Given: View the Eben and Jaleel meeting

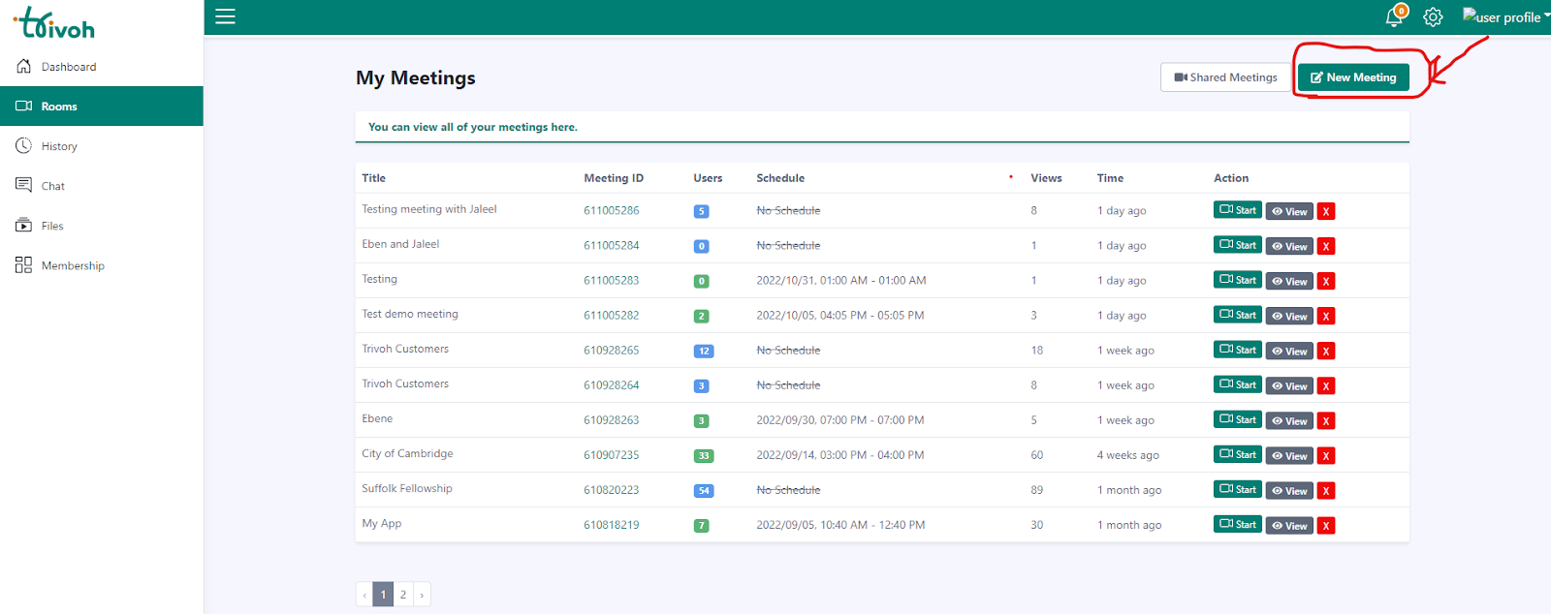Looking at the screenshot, I should click(x=1289, y=247).
